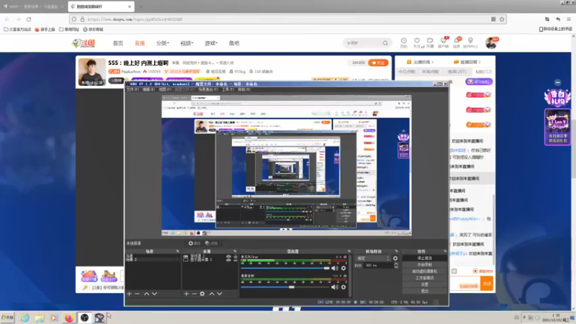The width and height of the screenshot is (576, 324).
Task: Add a new source in OBS
Action: 186,294
